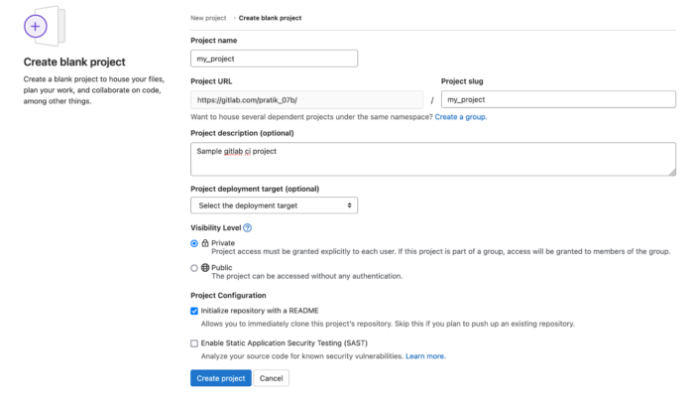Open the SAST Learn more link

click(x=425, y=356)
